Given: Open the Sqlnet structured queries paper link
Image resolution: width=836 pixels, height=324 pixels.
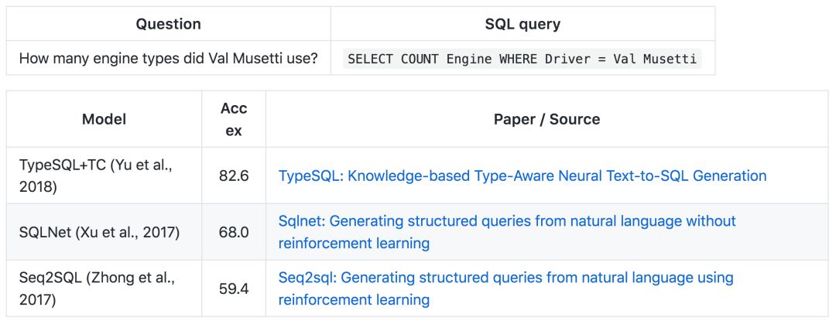Looking at the screenshot, I should coord(507,232).
